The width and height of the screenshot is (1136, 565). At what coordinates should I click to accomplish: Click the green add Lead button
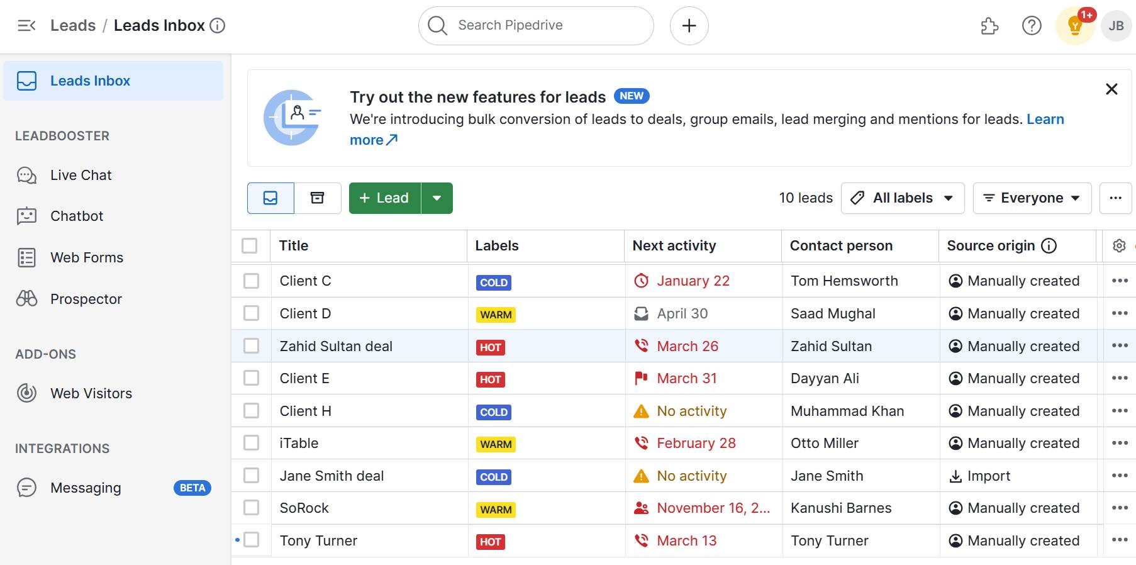tap(384, 198)
